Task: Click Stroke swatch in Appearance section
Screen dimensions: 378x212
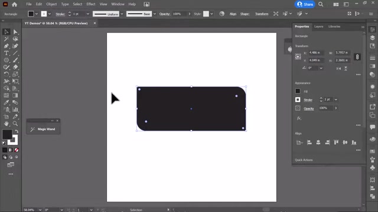Action: (298, 100)
